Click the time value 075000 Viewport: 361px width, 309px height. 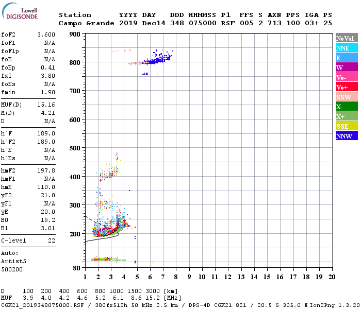[x=203, y=23]
